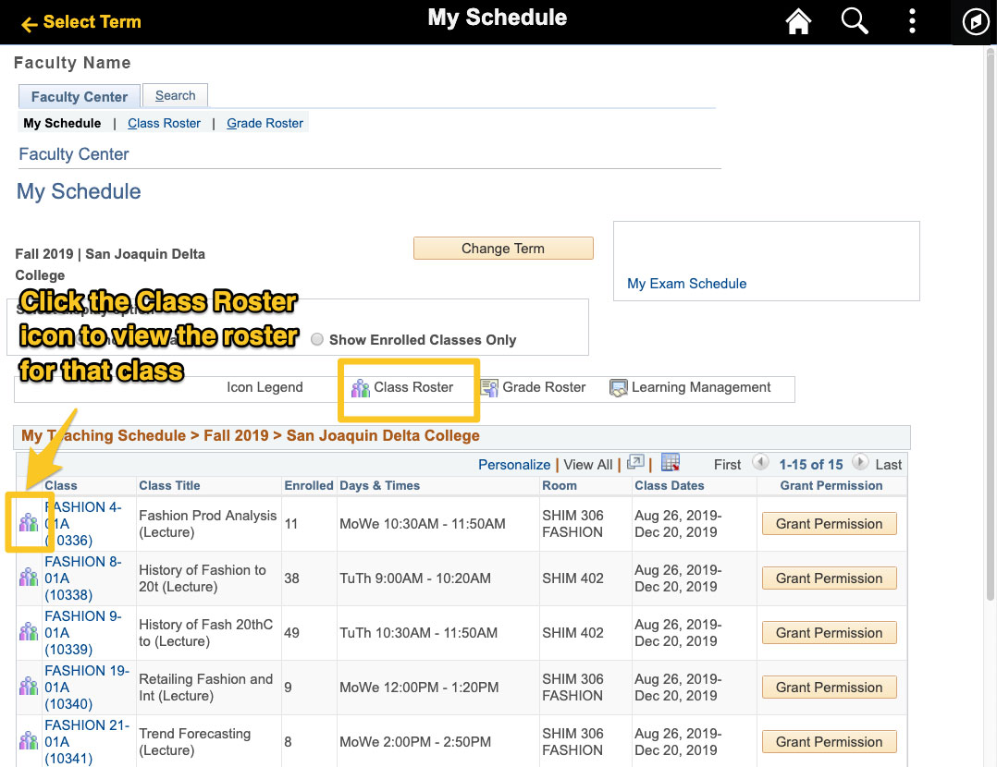Click the Class Roster icon in the Icon Legend
The height and width of the screenshot is (767, 997).
361,388
